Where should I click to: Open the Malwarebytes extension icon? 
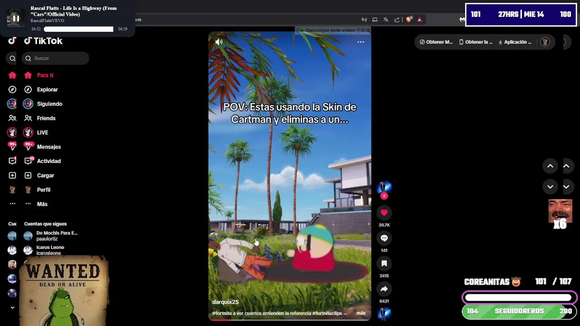tap(462, 19)
